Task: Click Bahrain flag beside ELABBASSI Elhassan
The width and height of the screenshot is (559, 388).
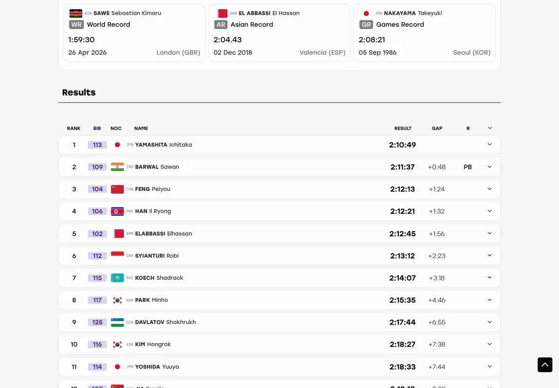Action: pyautogui.click(x=119, y=234)
